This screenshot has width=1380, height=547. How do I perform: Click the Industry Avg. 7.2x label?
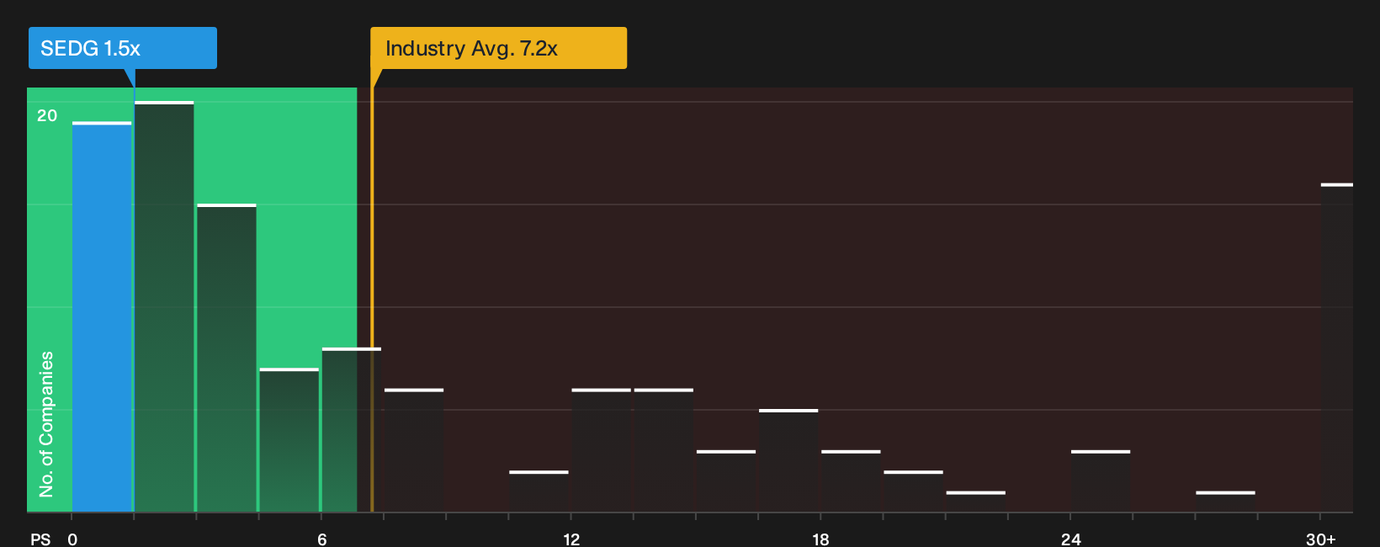[x=498, y=48]
